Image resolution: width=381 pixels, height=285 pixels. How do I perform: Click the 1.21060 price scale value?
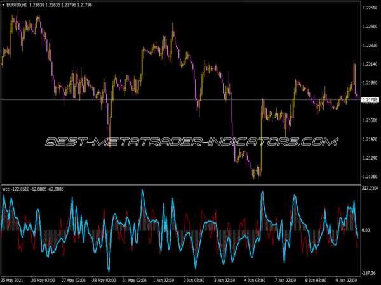coord(369,176)
